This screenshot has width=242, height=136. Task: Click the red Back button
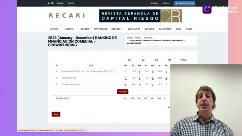point(56,114)
